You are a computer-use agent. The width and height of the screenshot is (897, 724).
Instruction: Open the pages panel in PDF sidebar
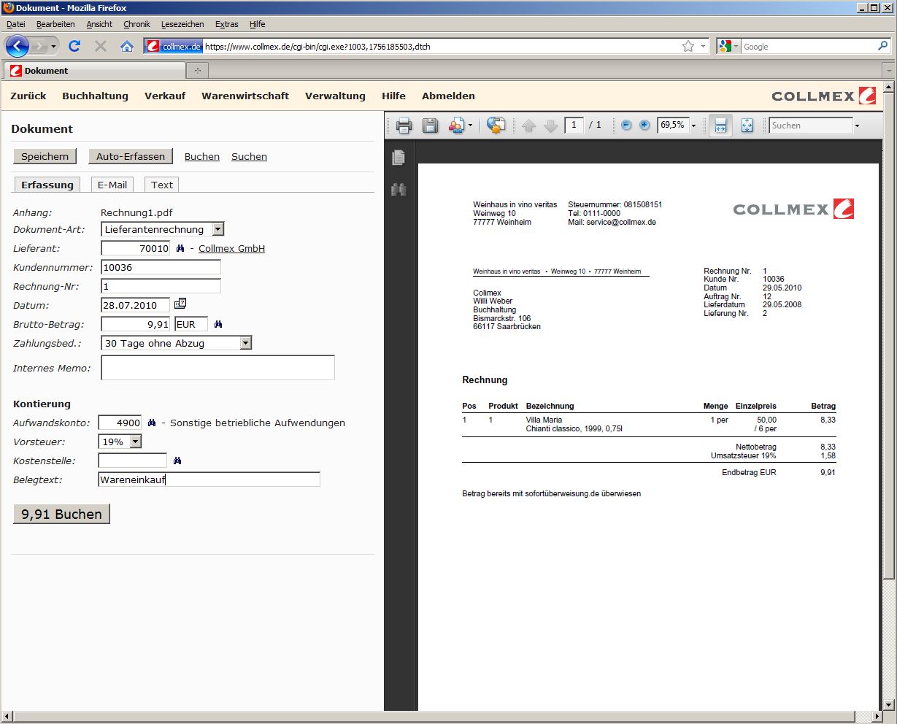coord(399,157)
